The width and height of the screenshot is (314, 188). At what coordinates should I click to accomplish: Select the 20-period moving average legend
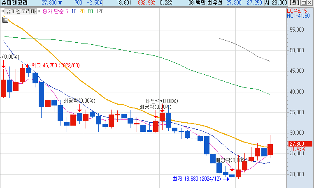[x=82, y=11]
